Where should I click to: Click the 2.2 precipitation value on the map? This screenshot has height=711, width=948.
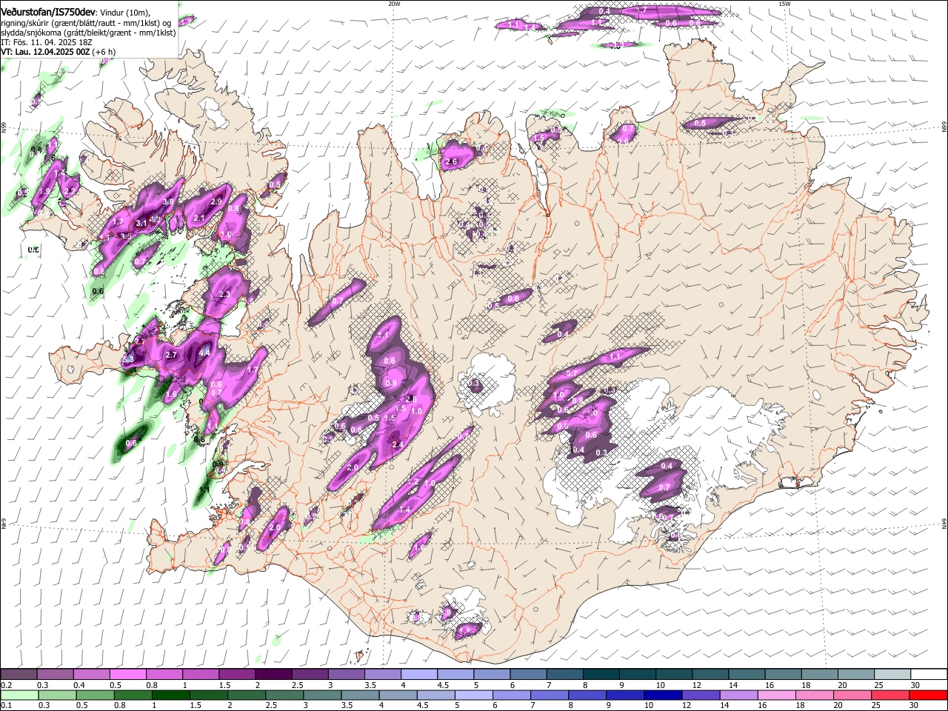coord(71,190)
